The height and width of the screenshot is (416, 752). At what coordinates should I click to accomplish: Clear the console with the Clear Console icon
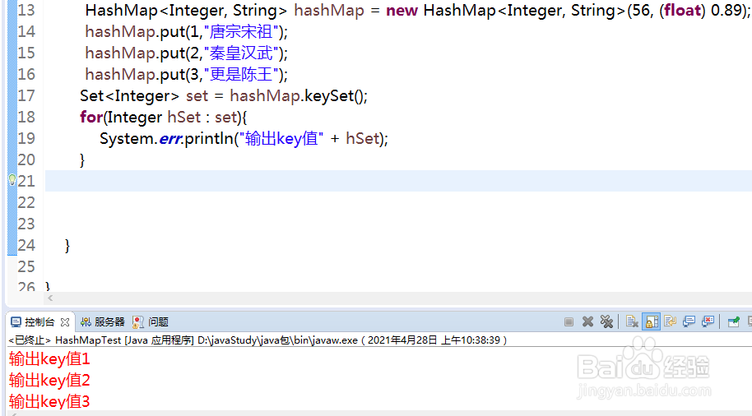point(632,321)
